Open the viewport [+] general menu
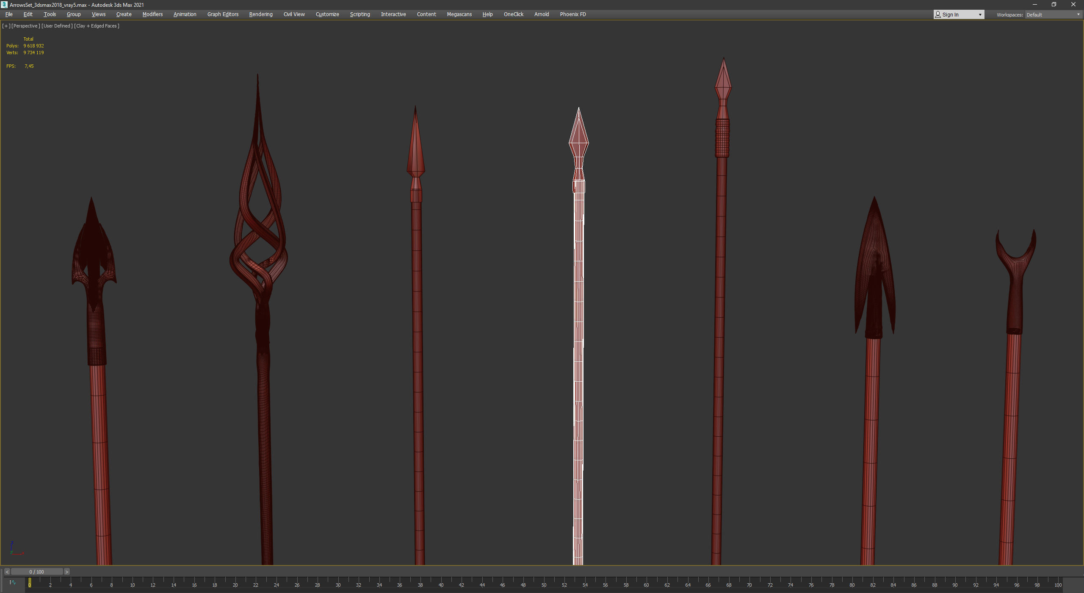 [6, 26]
